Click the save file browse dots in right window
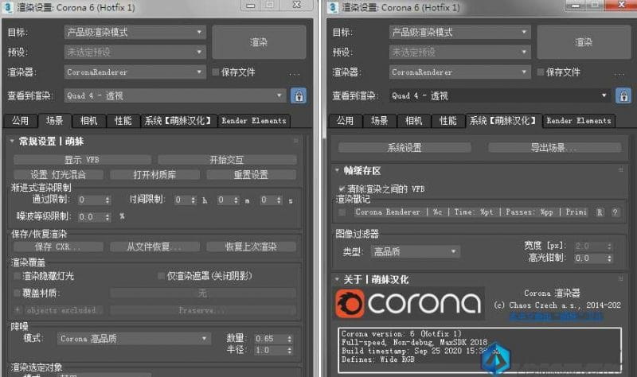The width and height of the screenshot is (637, 377). (619, 74)
